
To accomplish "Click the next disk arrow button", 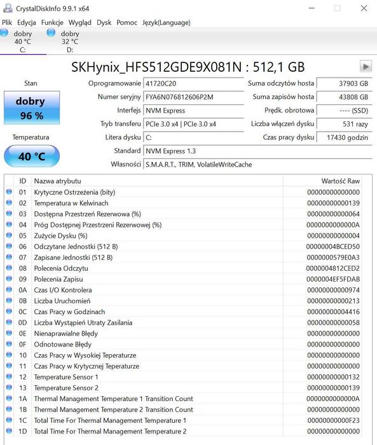I will point(366,67).
